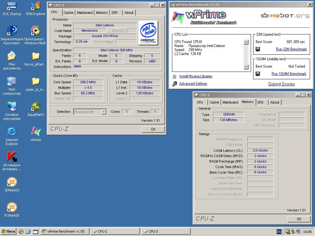Click the CAS# Latency 2.0 clocks value
Viewport: 315px width, 236px height.
[260, 151]
